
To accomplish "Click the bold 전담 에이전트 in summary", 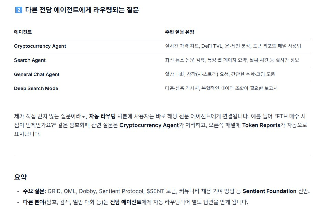I will click(126, 202).
